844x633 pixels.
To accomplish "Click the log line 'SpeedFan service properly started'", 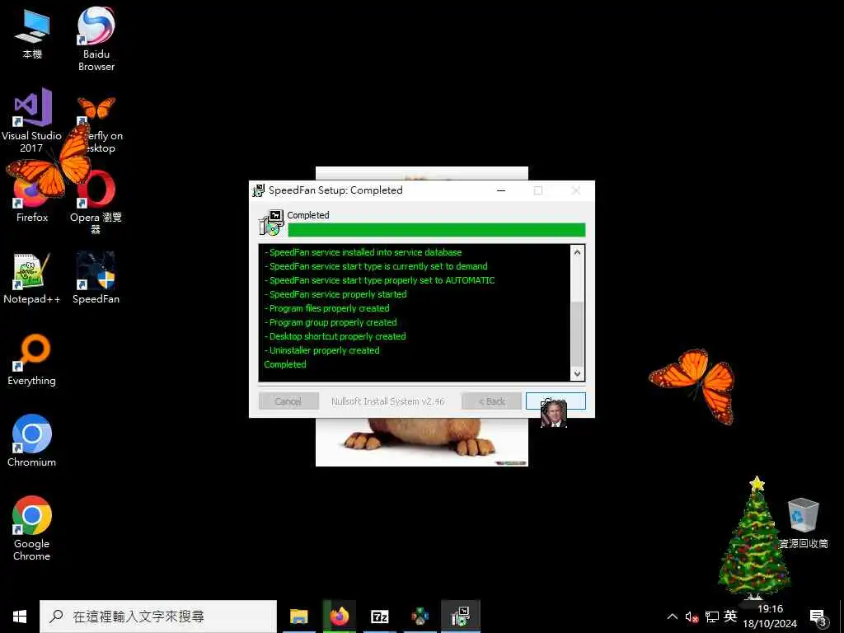I will pos(338,294).
